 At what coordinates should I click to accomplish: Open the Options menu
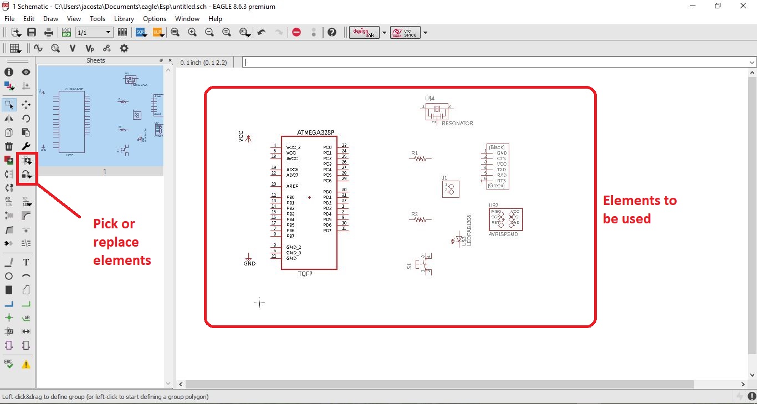tap(155, 19)
